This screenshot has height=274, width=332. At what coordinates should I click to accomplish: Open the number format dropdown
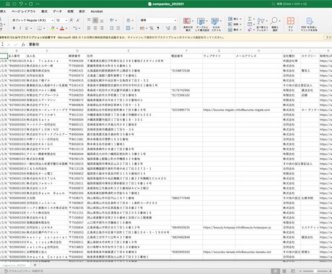click(x=175, y=20)
